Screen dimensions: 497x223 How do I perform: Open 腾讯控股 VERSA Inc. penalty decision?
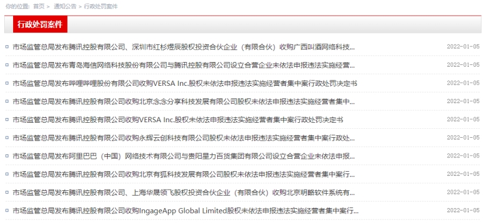click(178, 120)
